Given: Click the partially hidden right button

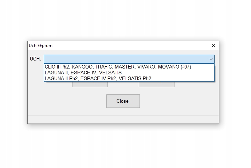Looking at the screenshot, I should coord(157,84).
